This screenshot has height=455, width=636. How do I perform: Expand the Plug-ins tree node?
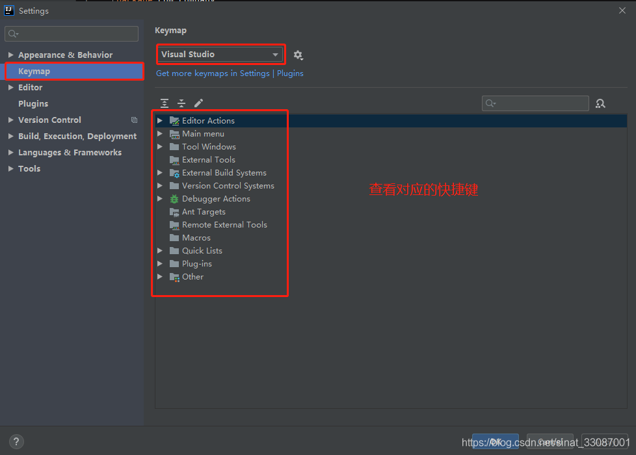tap(160, 264)
